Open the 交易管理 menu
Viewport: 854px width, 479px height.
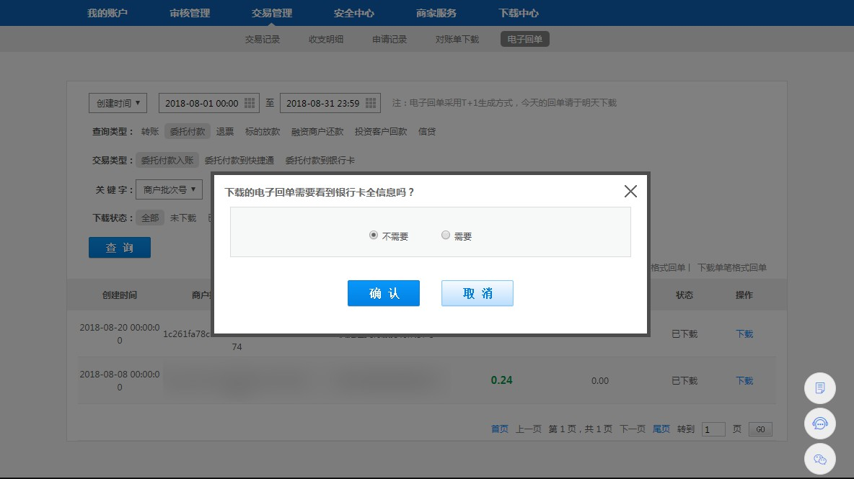click(272, 13)
